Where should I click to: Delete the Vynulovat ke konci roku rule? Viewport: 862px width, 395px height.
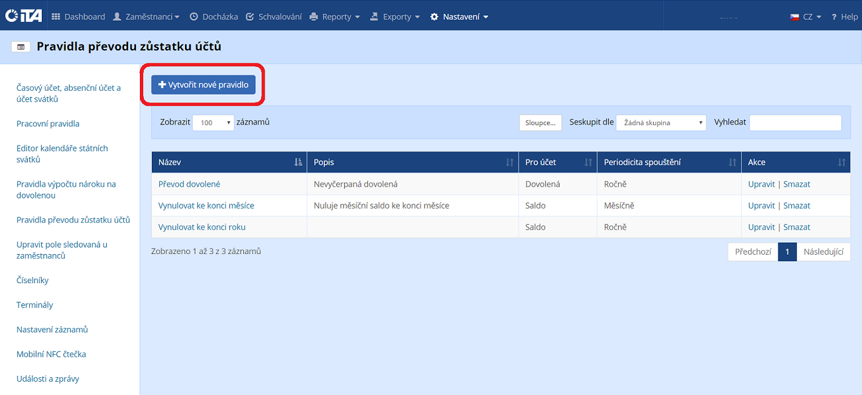[x=796, y=227]
